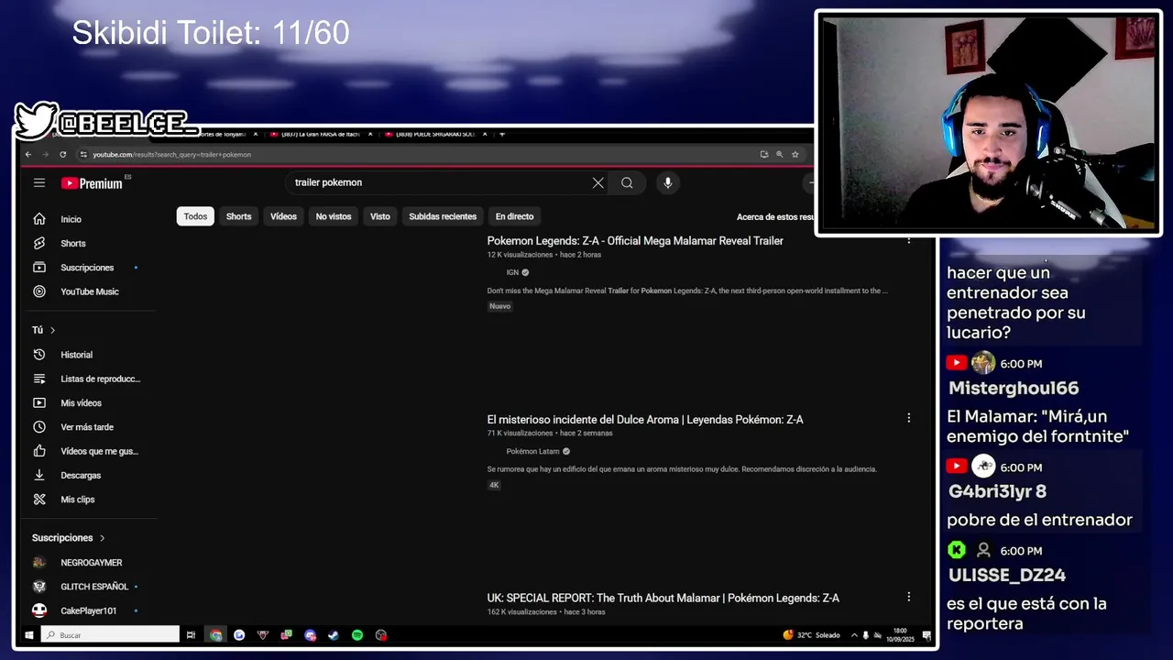Open Task View on the taskbar
1173x660 pixels.
pos(191,635)
